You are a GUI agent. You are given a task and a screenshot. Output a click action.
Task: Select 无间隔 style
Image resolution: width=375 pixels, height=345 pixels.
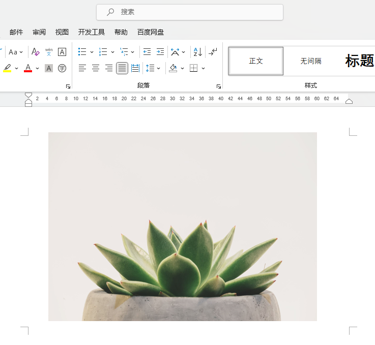[x=311, y=61]
